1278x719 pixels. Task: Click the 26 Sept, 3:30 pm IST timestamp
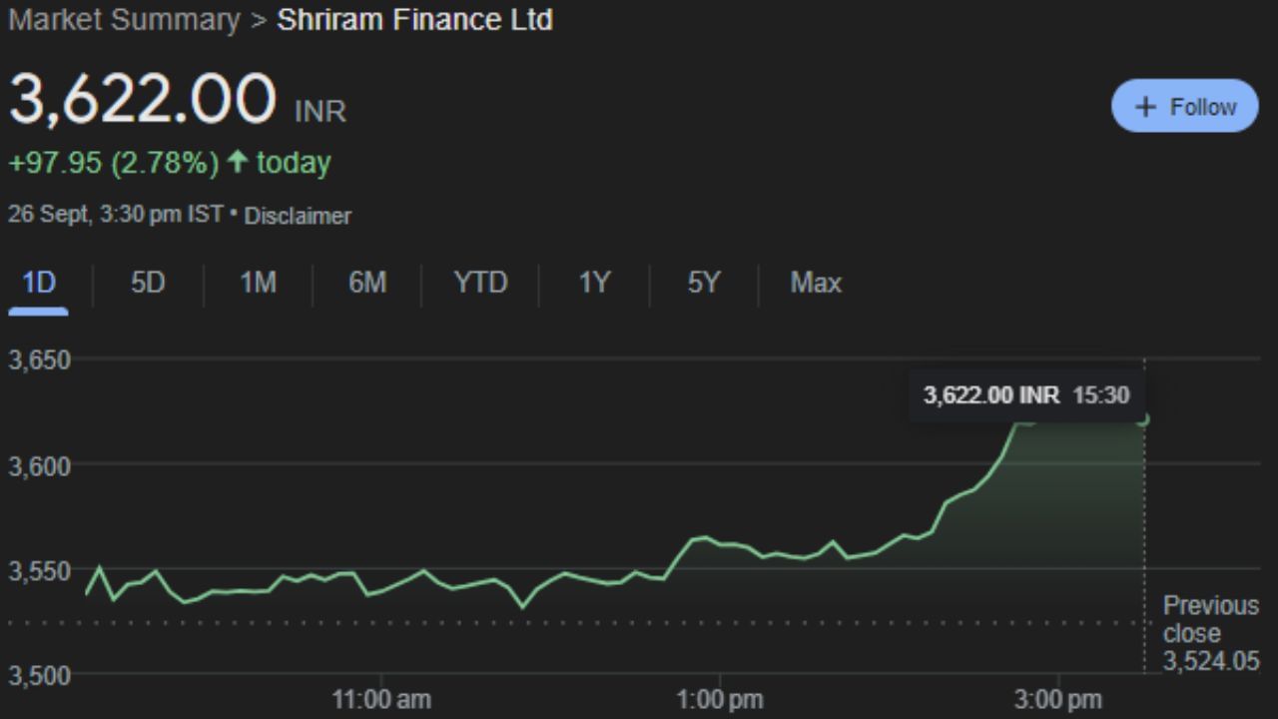tap(116, 215)
